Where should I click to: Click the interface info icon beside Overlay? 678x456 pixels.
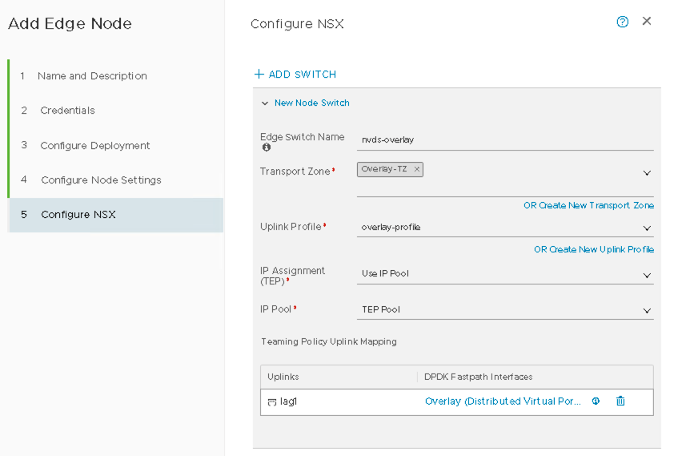[x=596, y=402]
